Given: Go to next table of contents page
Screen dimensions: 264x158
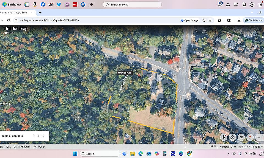Looking at the screenshot, I should coord(44,136).
